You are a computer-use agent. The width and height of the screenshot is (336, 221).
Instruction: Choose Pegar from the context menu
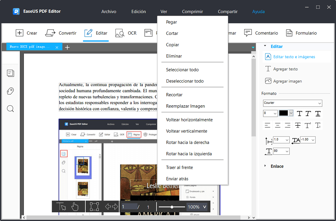(193, 22)
